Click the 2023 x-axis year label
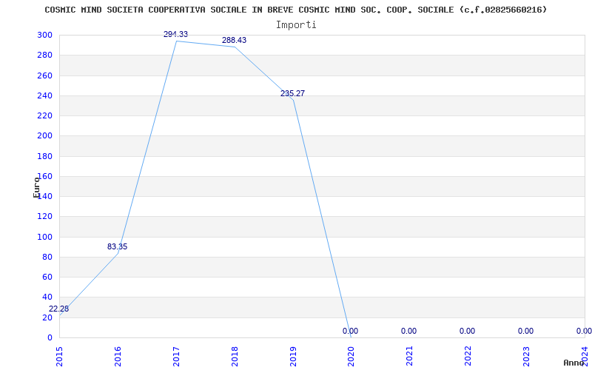 pyautogui.click(x=527, y=356)
